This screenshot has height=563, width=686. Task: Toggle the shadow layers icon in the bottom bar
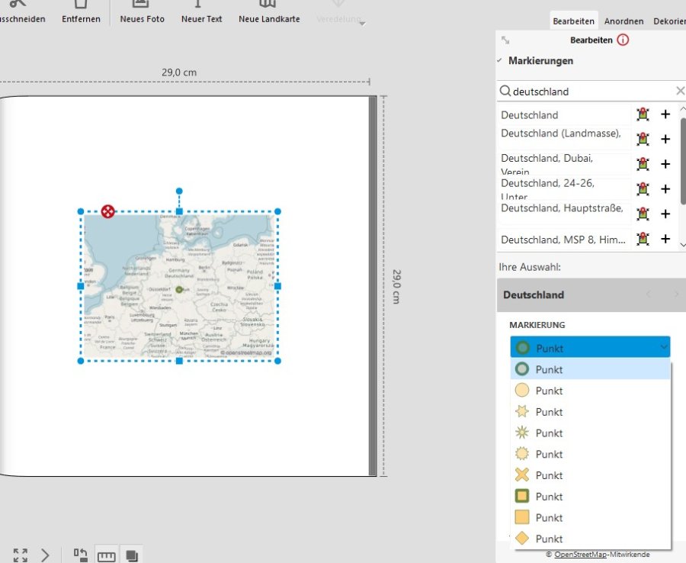pos(131,555)
